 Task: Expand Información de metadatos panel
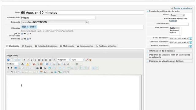(x=169, y=51)
